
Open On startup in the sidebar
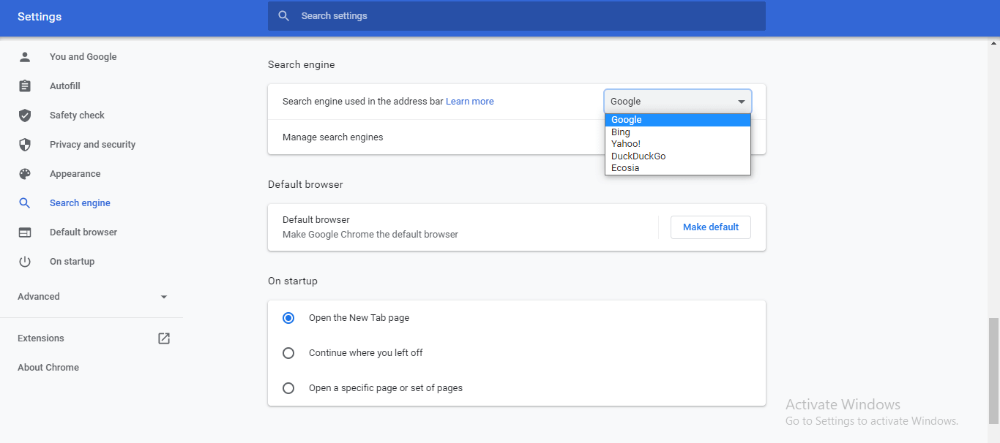click(72, 262)
